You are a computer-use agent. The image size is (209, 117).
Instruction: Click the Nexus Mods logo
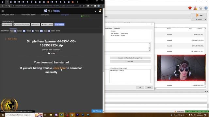click(52, 11)
